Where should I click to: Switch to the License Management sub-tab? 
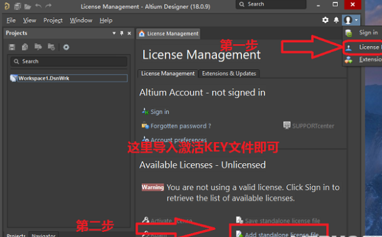point(168,74)
